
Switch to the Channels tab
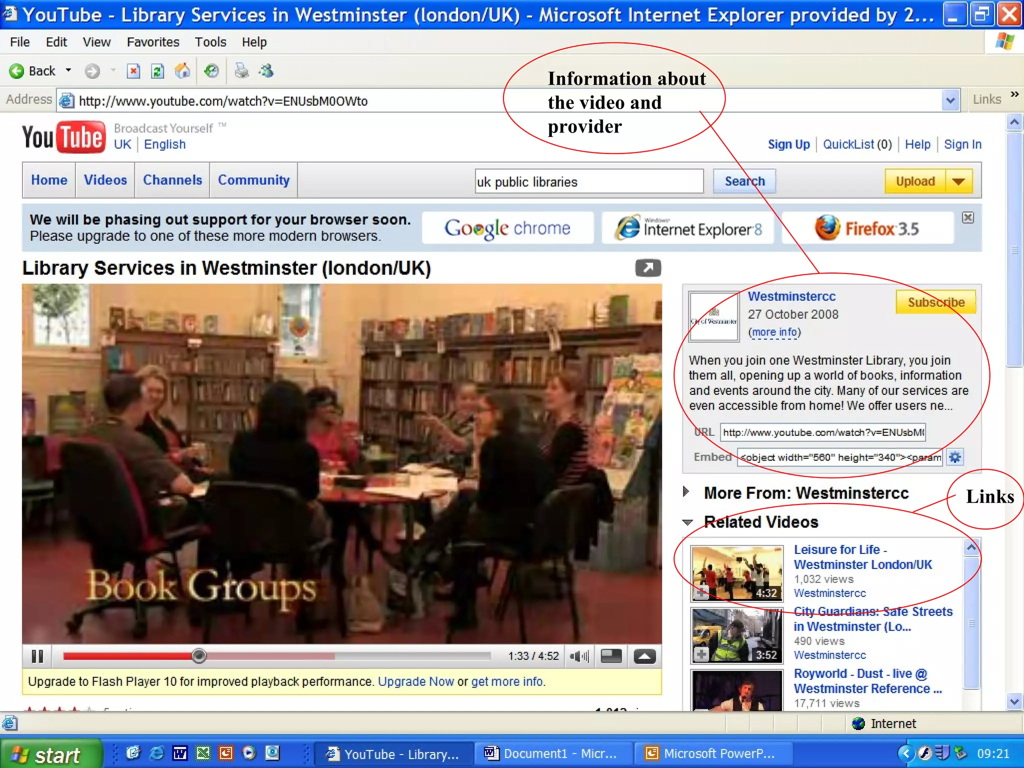click(172, 180)
